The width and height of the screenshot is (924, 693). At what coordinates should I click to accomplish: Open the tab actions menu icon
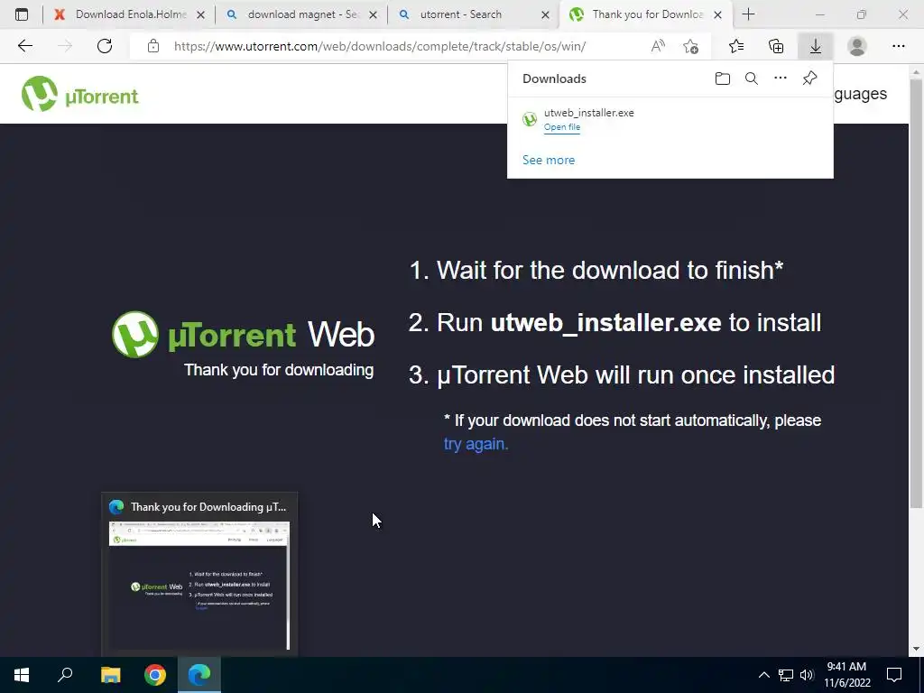(x=22, y=14)
